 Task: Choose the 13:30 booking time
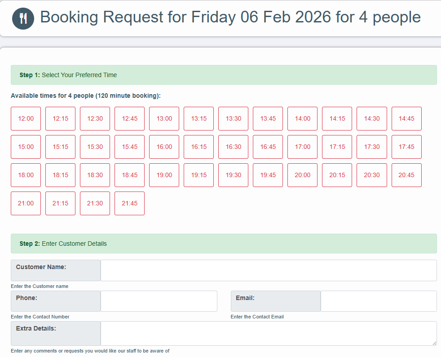(x=233, y=119)
